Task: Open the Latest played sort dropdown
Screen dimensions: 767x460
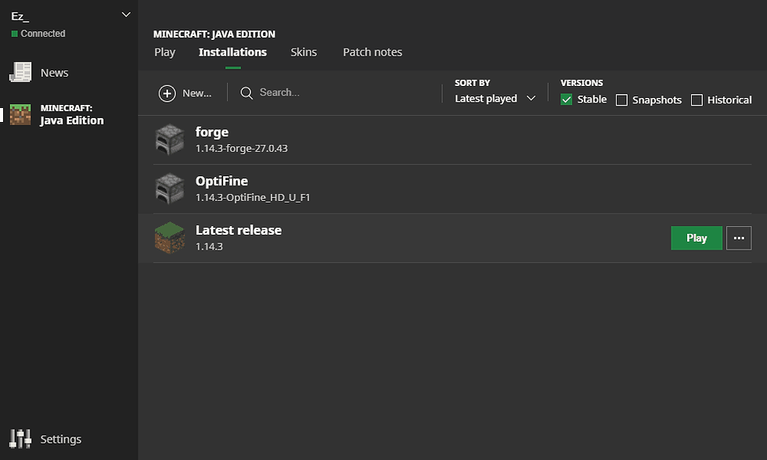Action: [495, 99]
